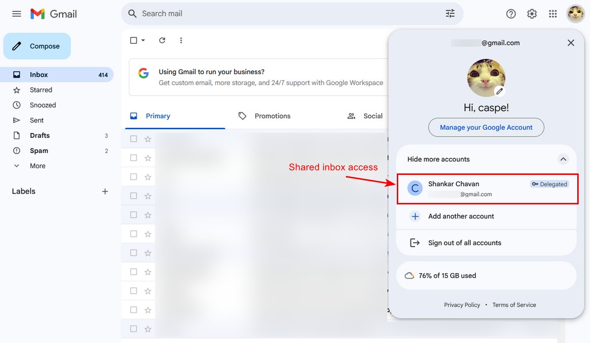The image size is (590, 343).
Task: Click the Labels heading
Action: click(24, 191)
